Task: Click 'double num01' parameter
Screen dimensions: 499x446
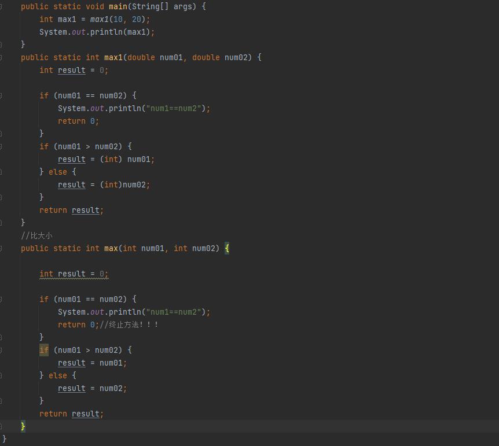Action: 155,58
